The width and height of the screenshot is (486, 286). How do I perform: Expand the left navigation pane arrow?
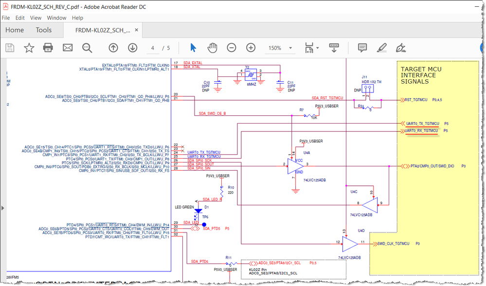3,208
